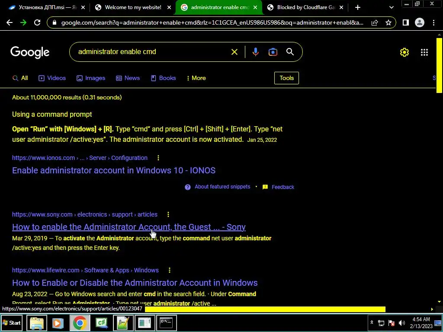
Task: Clear the search box with the X
Action: pyautogui.click(x=234, y=52)
